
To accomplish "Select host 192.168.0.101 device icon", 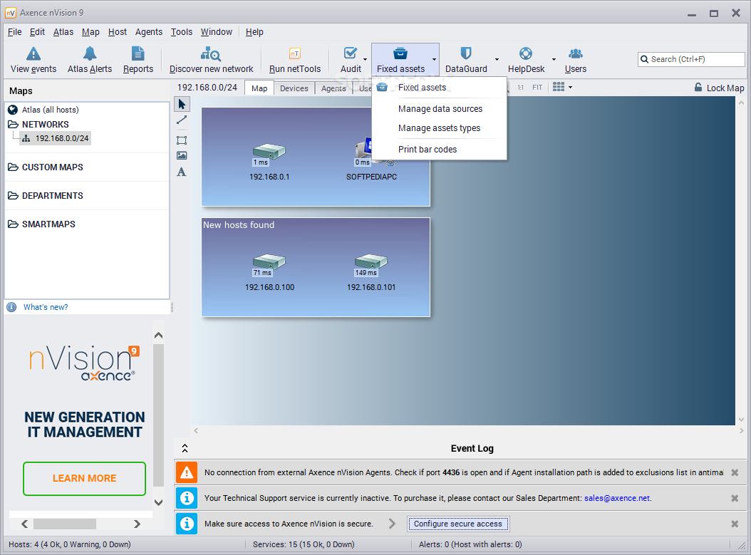I will (x=371, y=261).
